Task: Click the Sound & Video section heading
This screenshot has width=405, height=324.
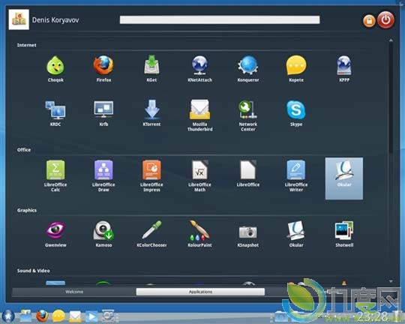Action: [33, 271]
